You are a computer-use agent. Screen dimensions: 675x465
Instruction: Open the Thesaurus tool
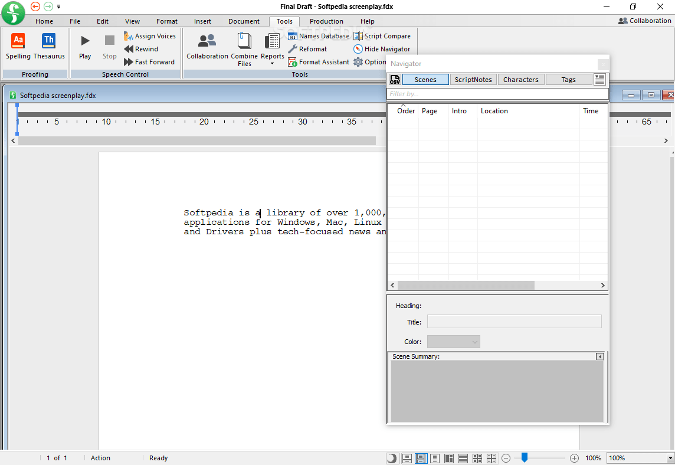coord(49,46)
